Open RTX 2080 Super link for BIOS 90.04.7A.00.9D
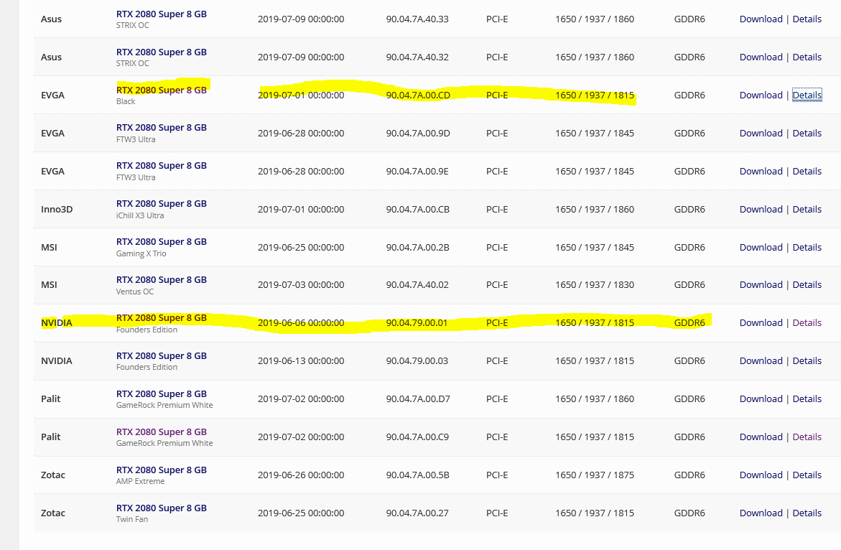Screen dimensions: 841x550 point(162,128)
